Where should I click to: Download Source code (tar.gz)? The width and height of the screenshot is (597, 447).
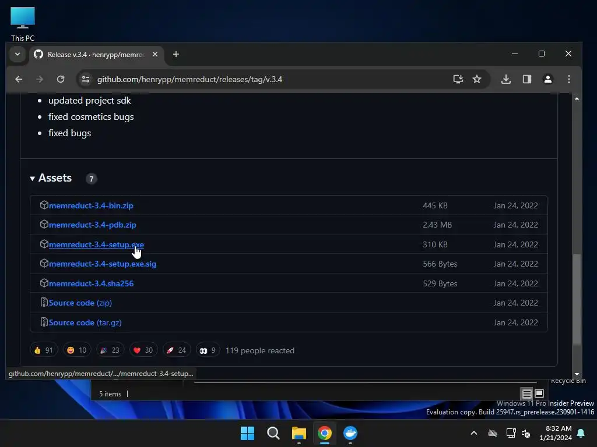[85, 322]
